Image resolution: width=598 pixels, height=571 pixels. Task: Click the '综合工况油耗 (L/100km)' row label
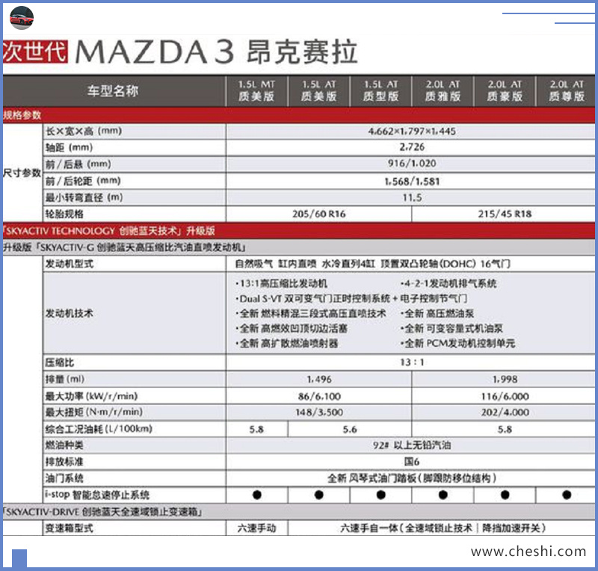pyautogui.click(x=99, y=429)
